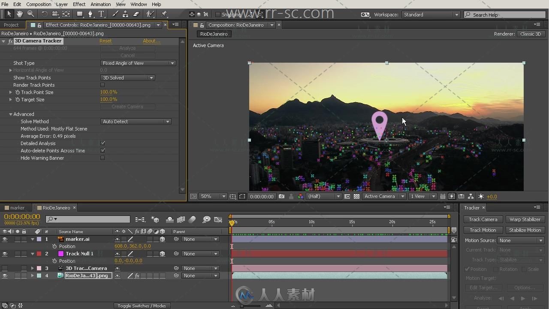Click the Track Null 1 magenta color swatch

61,254
